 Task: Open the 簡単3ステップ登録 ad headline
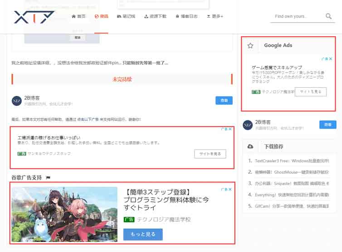click(166, 200)
